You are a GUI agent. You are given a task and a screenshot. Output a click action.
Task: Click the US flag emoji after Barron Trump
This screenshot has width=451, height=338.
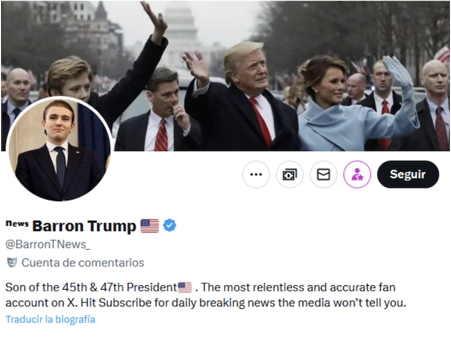tap(149, 226)
